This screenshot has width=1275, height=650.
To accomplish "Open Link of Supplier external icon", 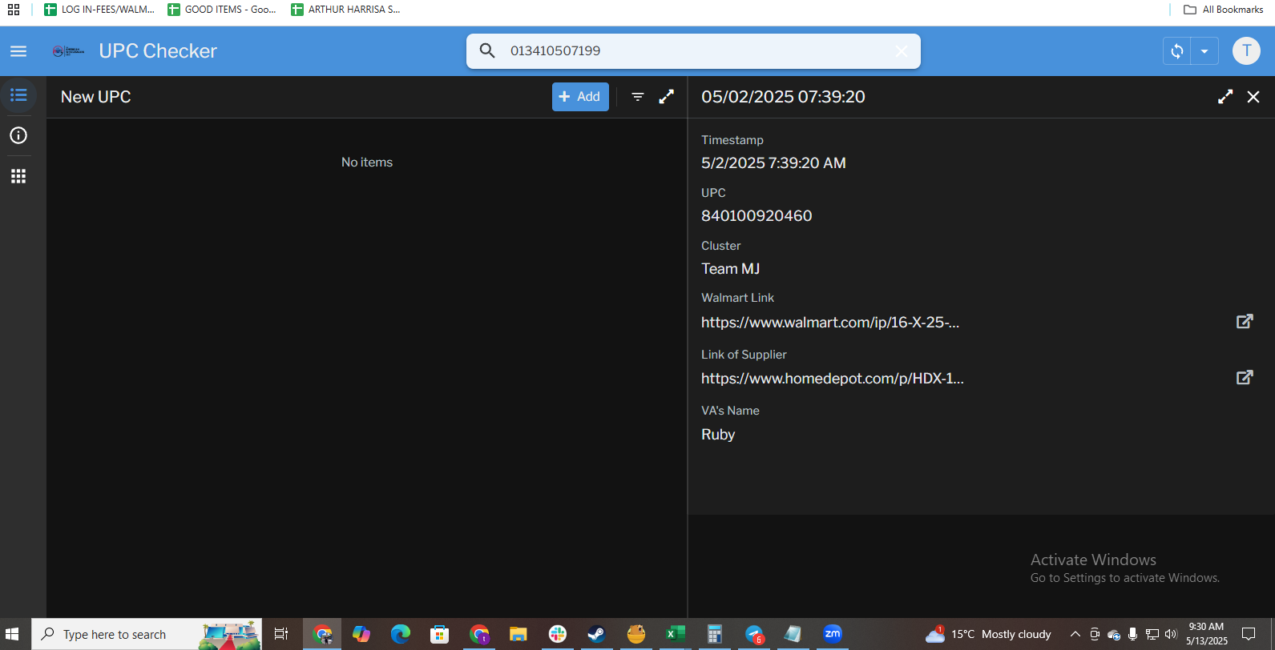I will pos(1245,378).
